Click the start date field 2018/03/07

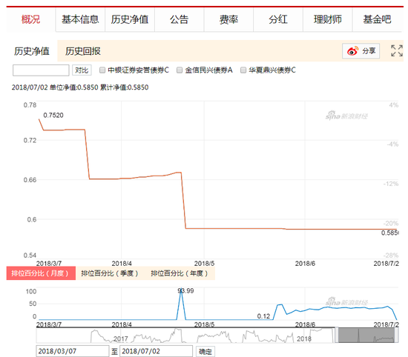(x=73, y=351)
